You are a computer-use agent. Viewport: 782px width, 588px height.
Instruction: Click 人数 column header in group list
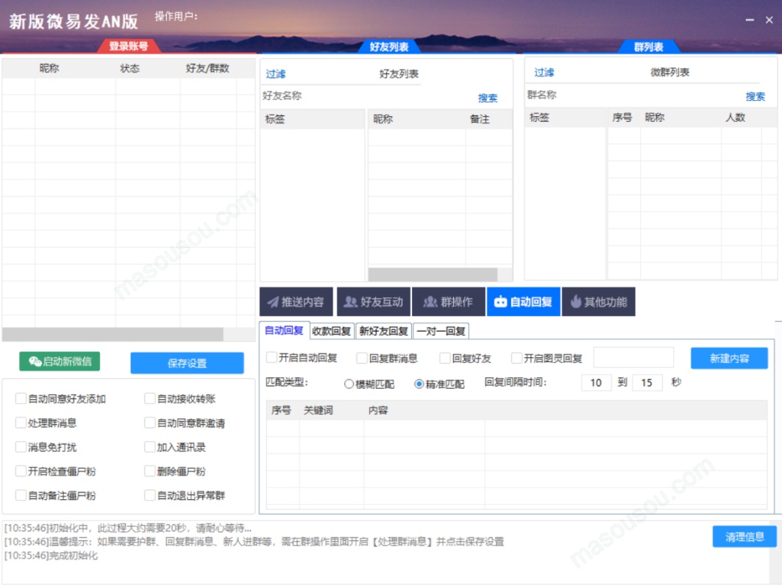point(735,118)
